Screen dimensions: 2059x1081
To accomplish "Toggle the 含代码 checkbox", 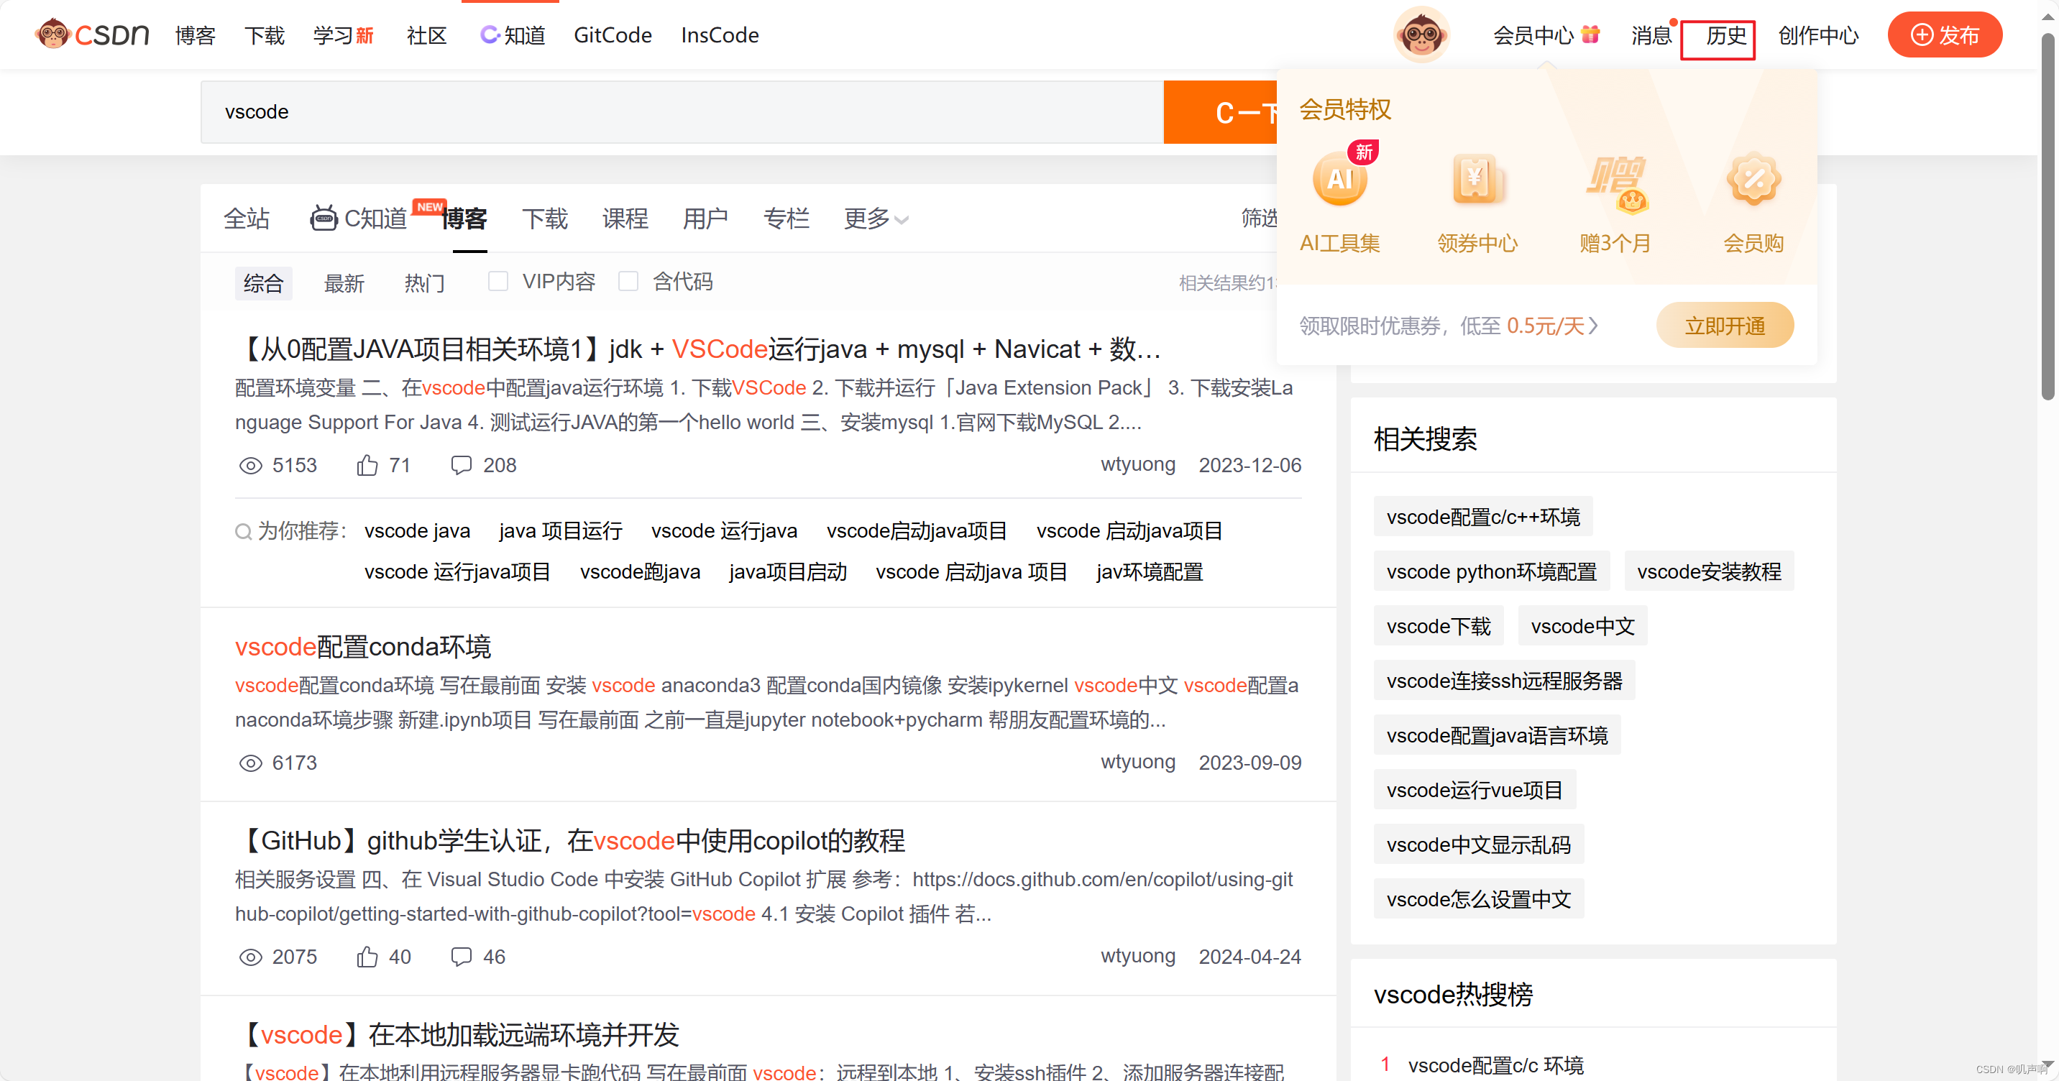I will (628, 281).
